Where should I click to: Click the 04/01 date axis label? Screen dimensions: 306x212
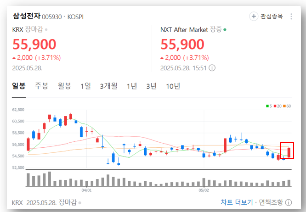tap(86, 190)
